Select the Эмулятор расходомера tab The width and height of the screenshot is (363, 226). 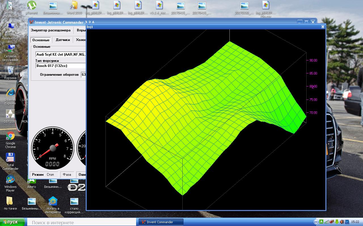point(50,30)
